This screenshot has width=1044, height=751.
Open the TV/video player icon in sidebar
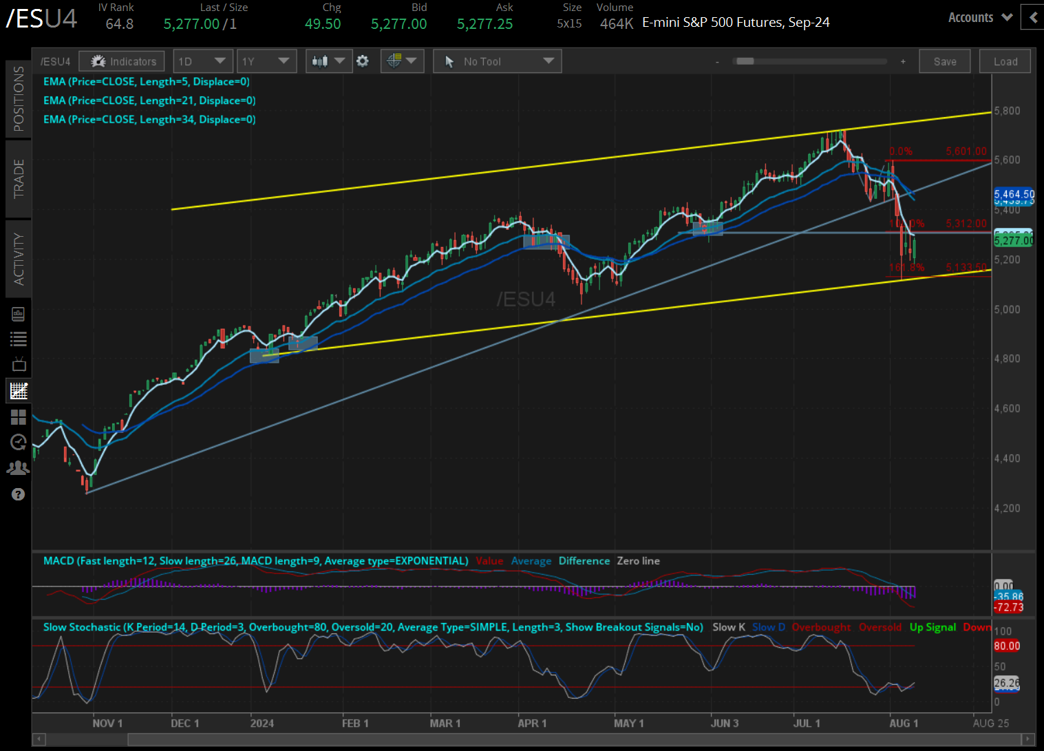tap(19, 363)
